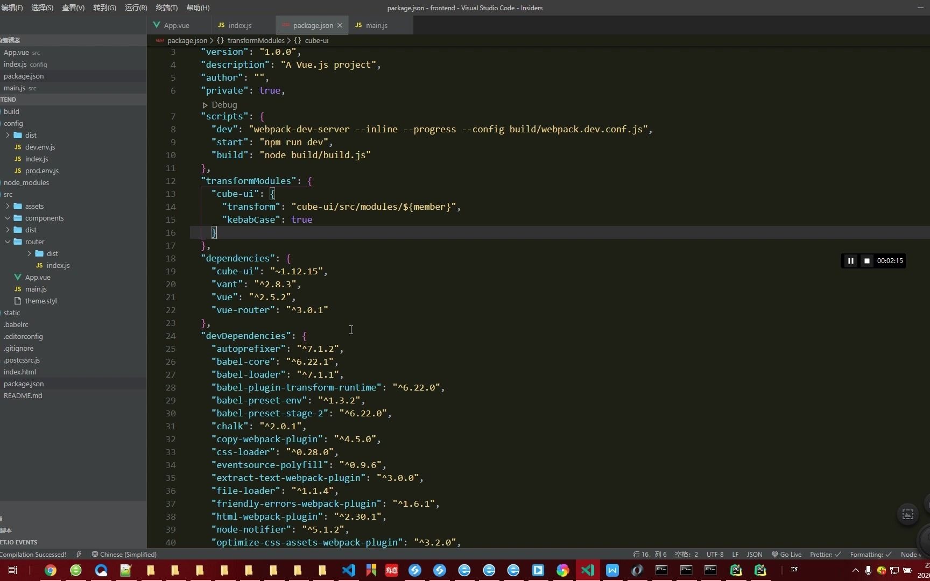This screenshot has width=930, height=581.
Task: Change the UTF-8 encoding setting
Action: (715, 554)
